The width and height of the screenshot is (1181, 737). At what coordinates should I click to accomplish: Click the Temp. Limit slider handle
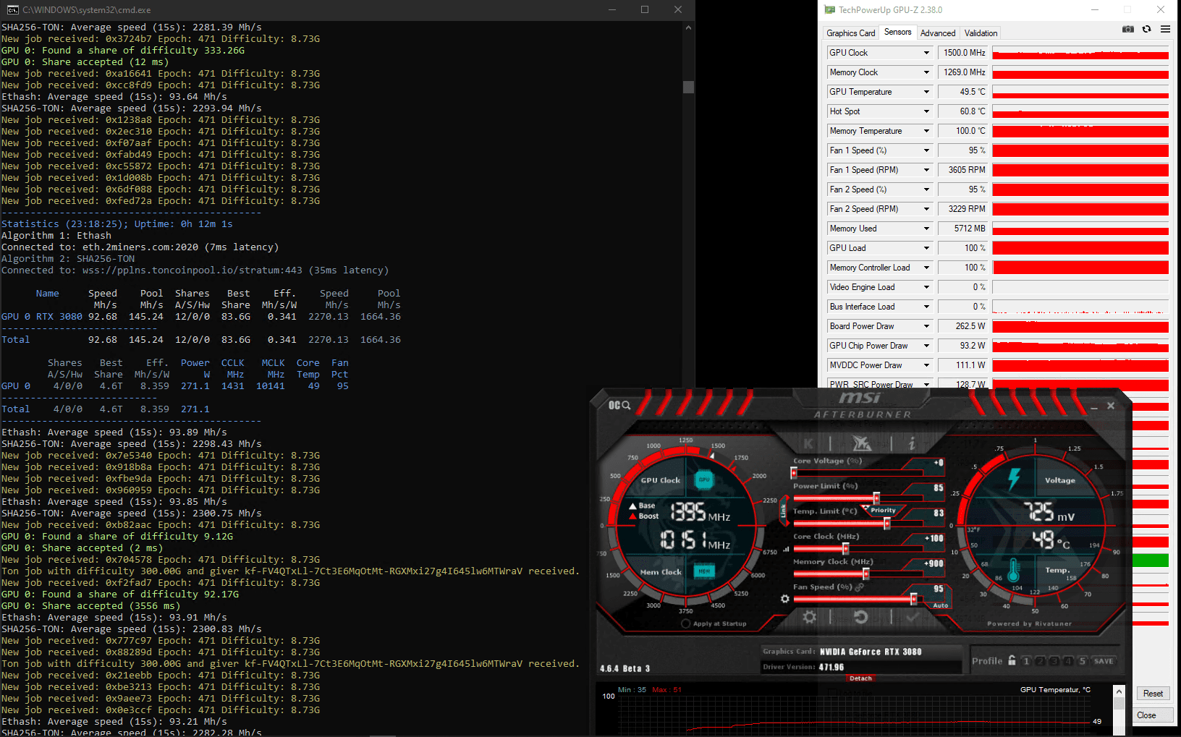[886, 523]
